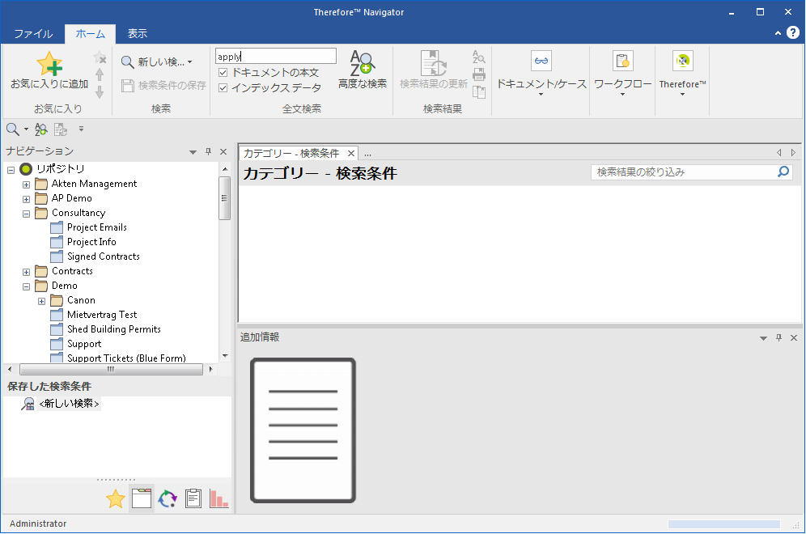Select the Signed Contracts category
The height and width of the screenshot is (534, 806).
click(104, 256)
